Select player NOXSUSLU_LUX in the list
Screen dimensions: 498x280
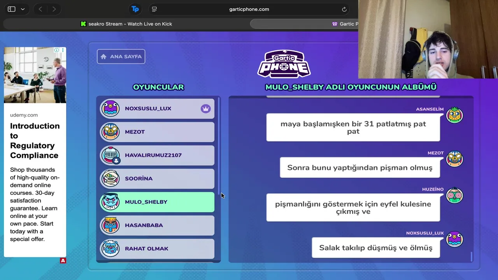(157, 108)
